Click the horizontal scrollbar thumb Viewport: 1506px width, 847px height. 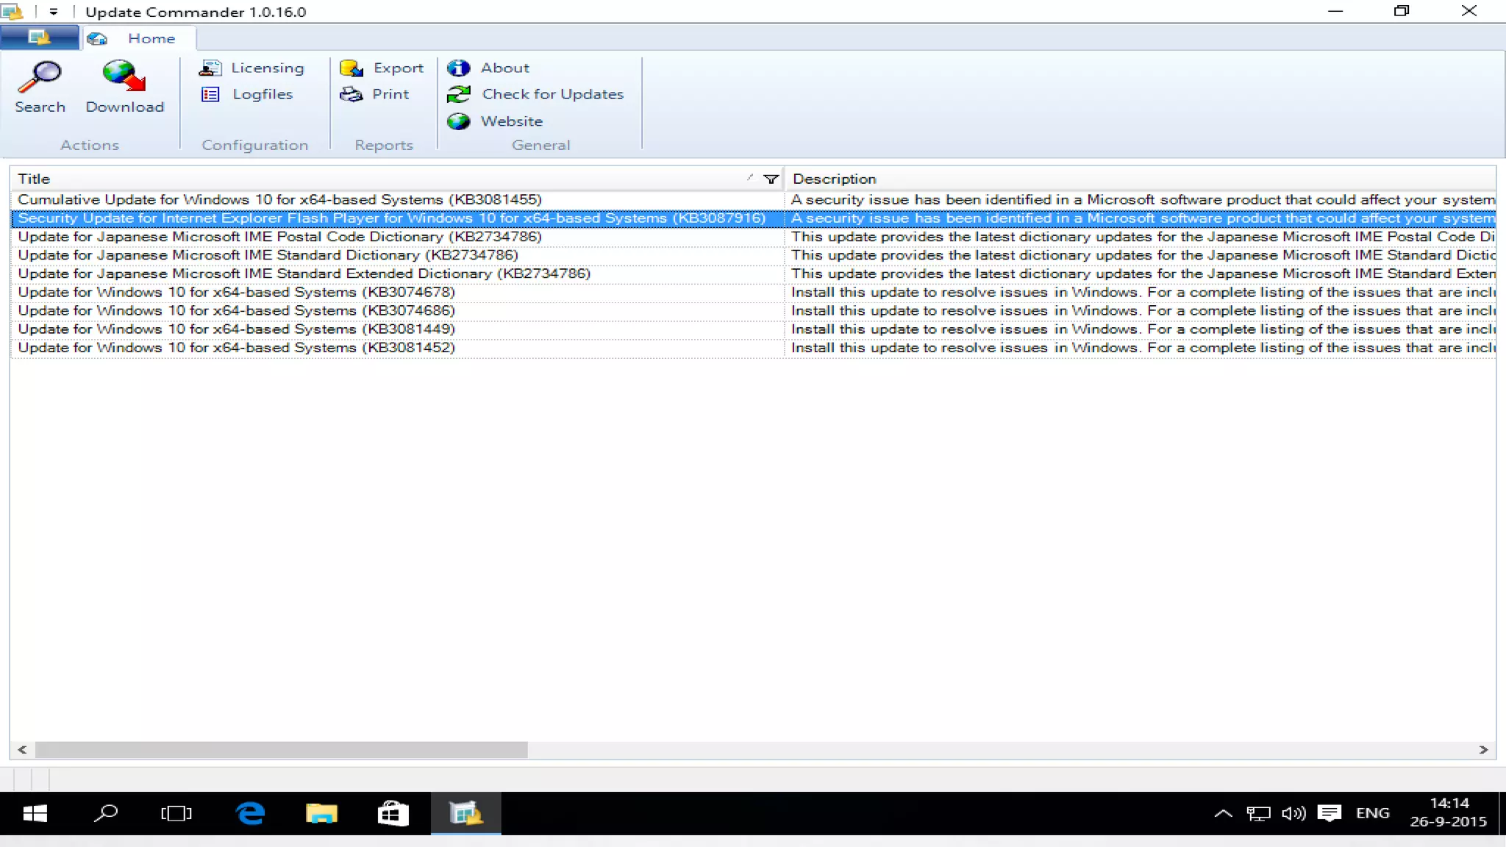point(281,749)
